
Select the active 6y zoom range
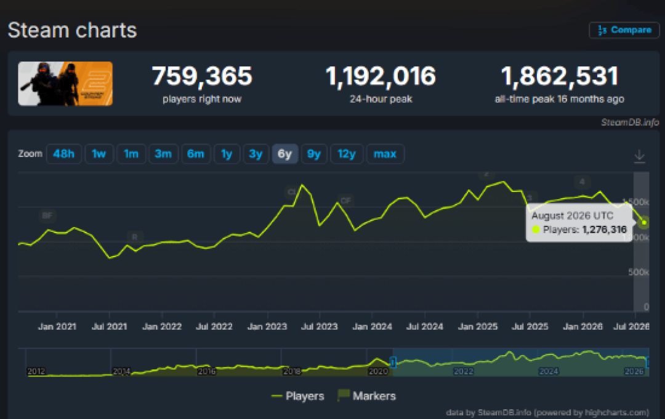285,154
